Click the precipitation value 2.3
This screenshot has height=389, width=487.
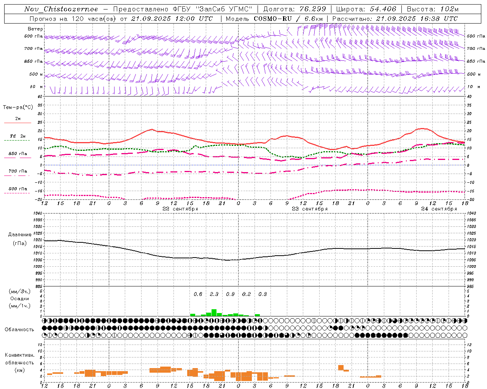(x=214, y=294)
